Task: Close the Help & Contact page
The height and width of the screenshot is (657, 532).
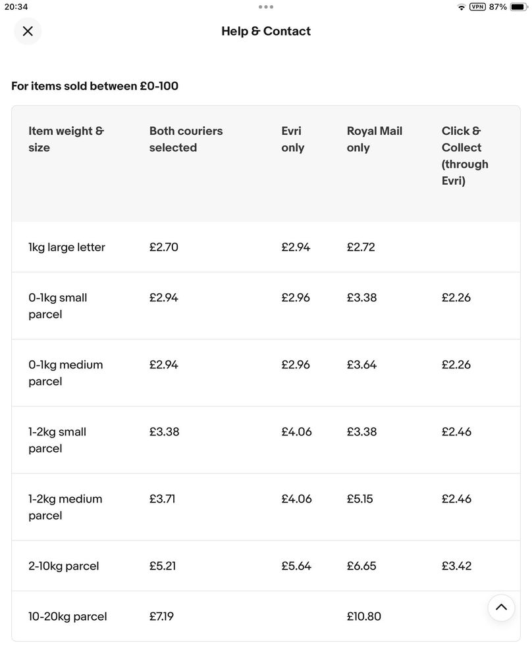Action: point(28,31)
